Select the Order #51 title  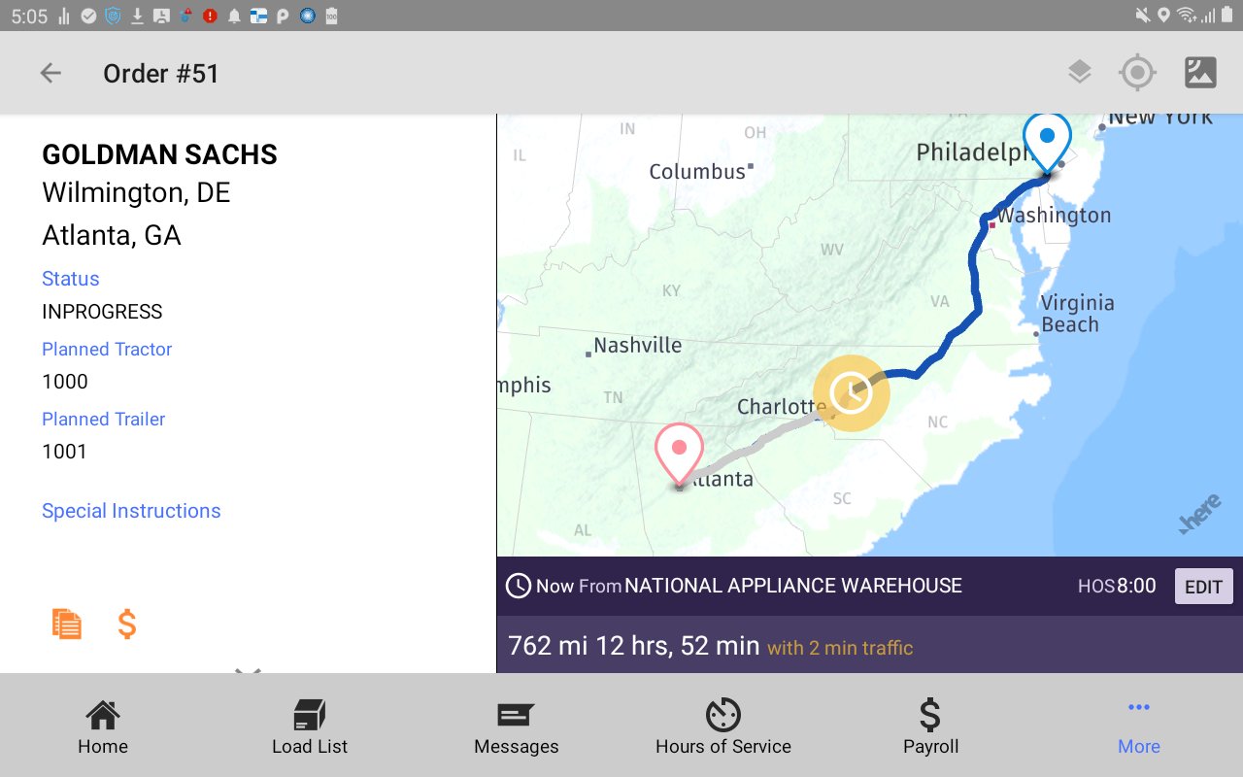click(x=161, y=74)
